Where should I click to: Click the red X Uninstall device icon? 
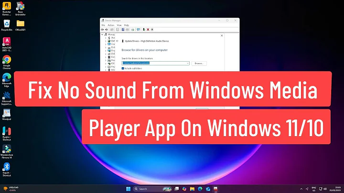[148, 30]
